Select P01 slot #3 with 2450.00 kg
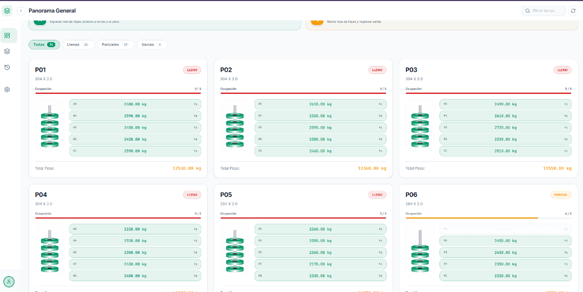The height and width of the screenshot is (292, 583). [136, 128]
